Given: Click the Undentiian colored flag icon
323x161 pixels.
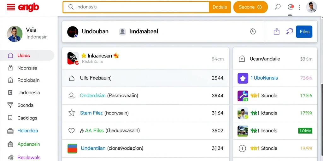Looking at the screenshot, I should [72, 148].
